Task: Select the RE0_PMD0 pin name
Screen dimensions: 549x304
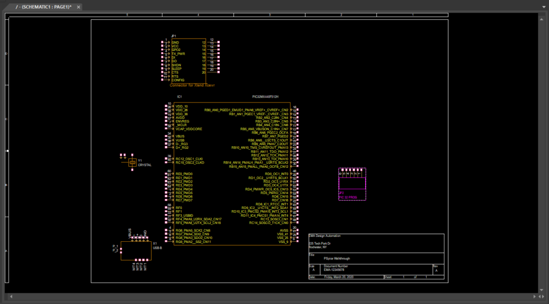Action: [184, 174]
